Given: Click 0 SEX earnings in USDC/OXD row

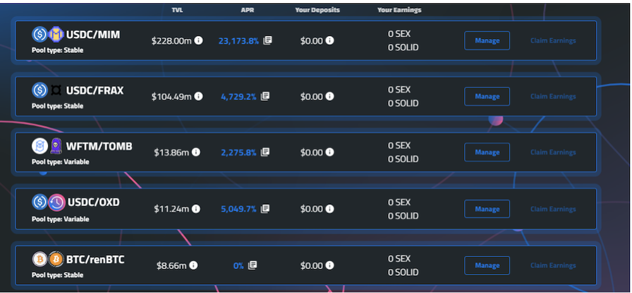Looking at the screenshot, I should 399,202.
